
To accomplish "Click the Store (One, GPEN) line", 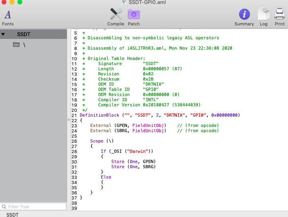I will (x=133, y=161).
